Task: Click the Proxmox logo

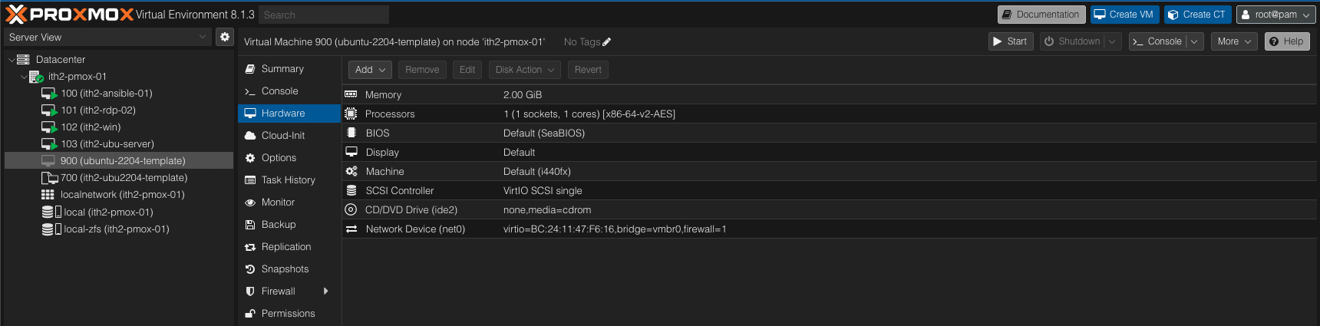Action: (69, 15)
